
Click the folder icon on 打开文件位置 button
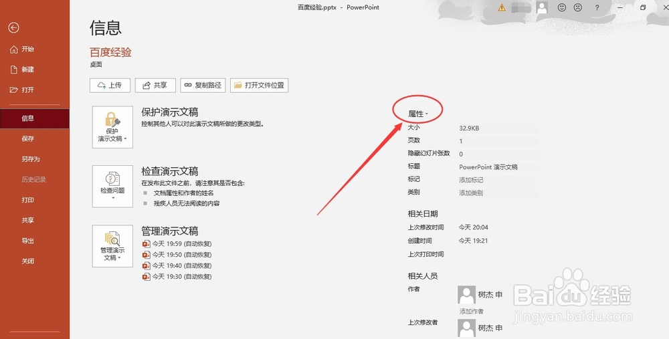tap(238, 86)
